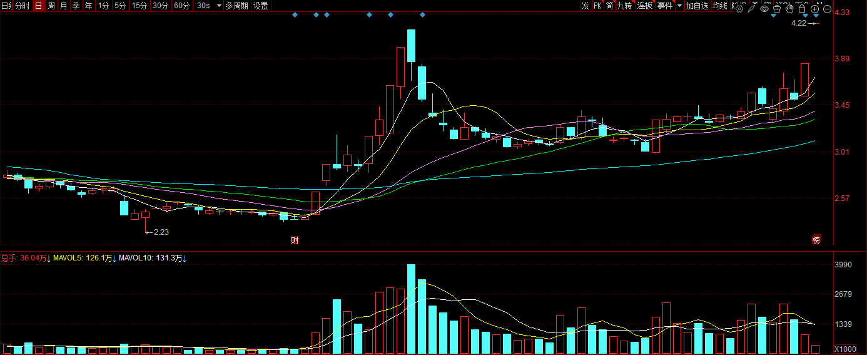The image size is (867, 355).
Task: Open the chart settings gear icon
Action: [x=739, y=9]
